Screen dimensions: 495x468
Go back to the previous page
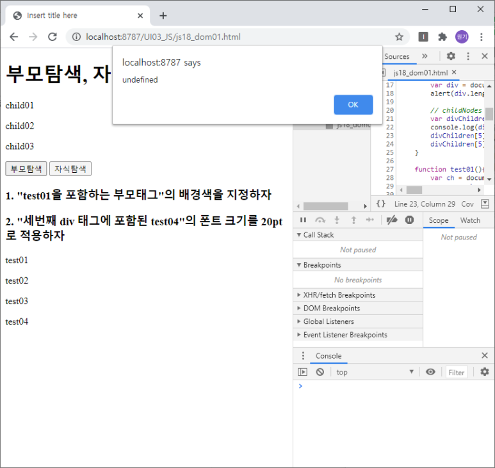[14, 37]
